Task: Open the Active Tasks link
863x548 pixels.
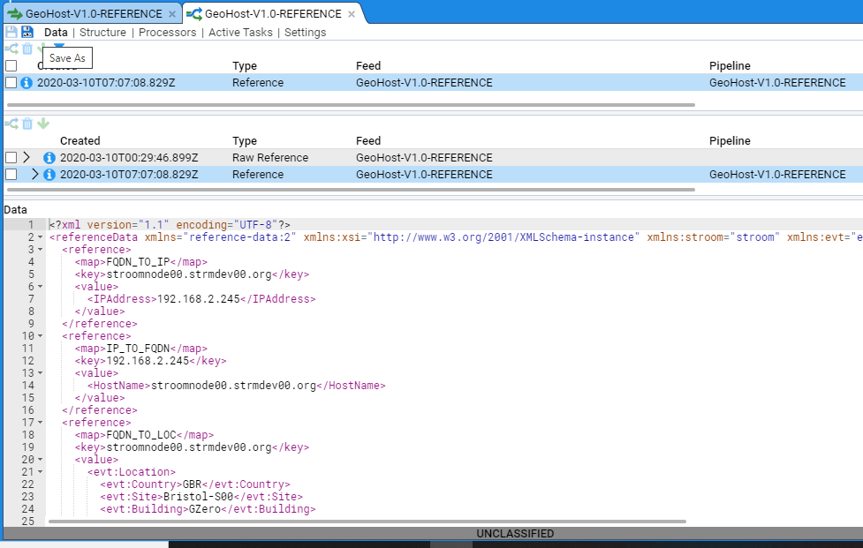Action: [240, 33]
